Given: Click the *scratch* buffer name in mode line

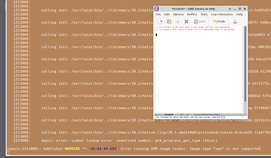Looking at the screenshot, I should point(169,115).
